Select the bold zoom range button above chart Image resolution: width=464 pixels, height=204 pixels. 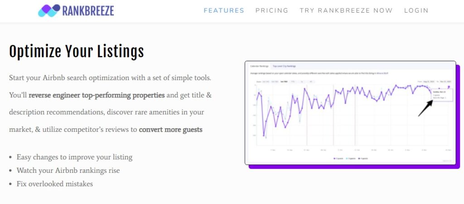(284, 82)
